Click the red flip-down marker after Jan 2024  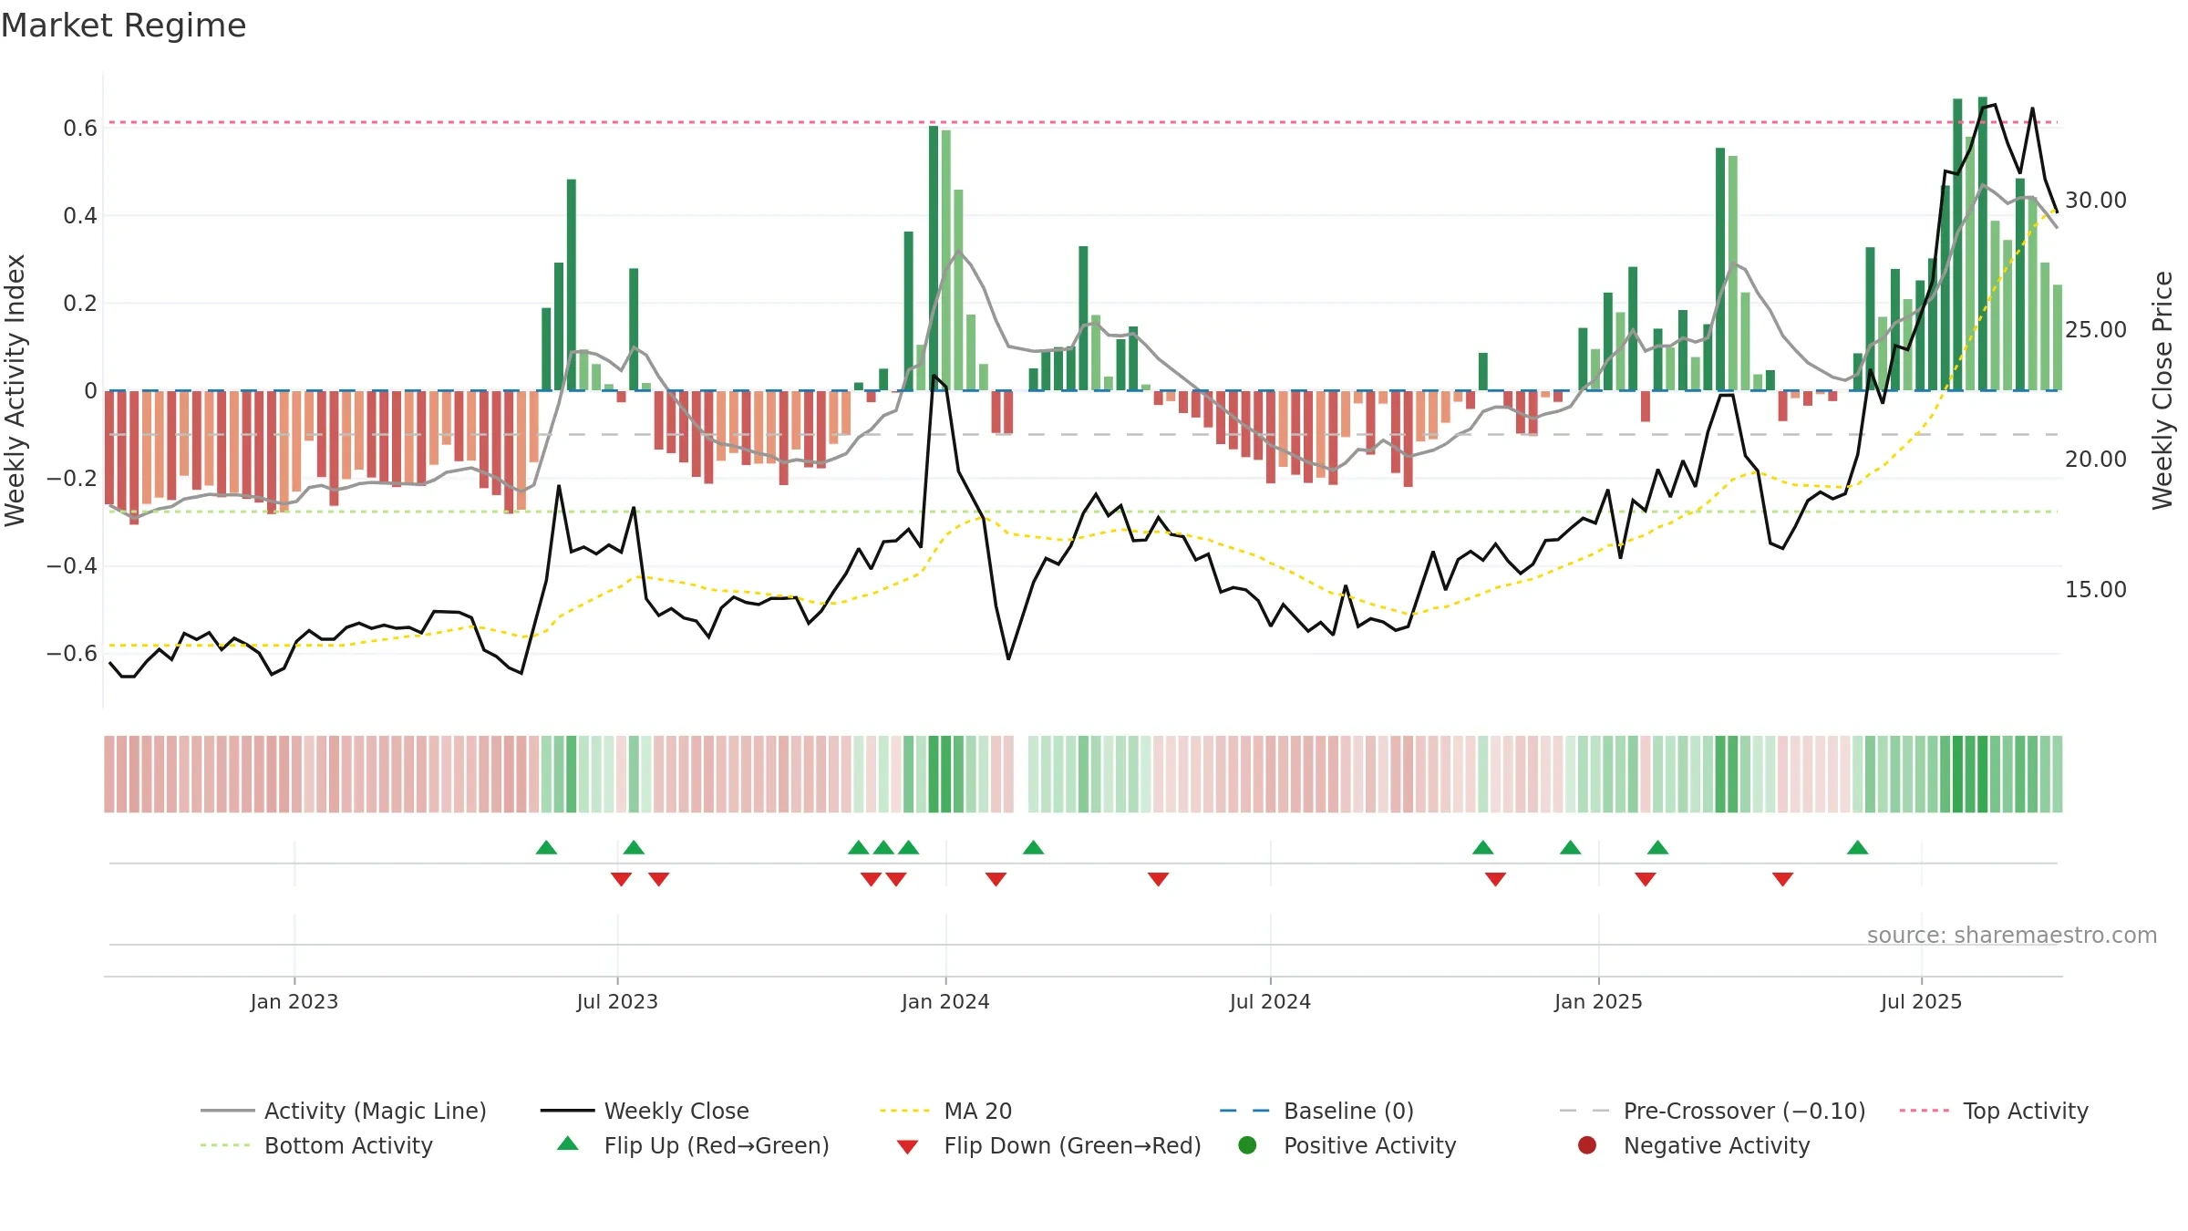996,879
